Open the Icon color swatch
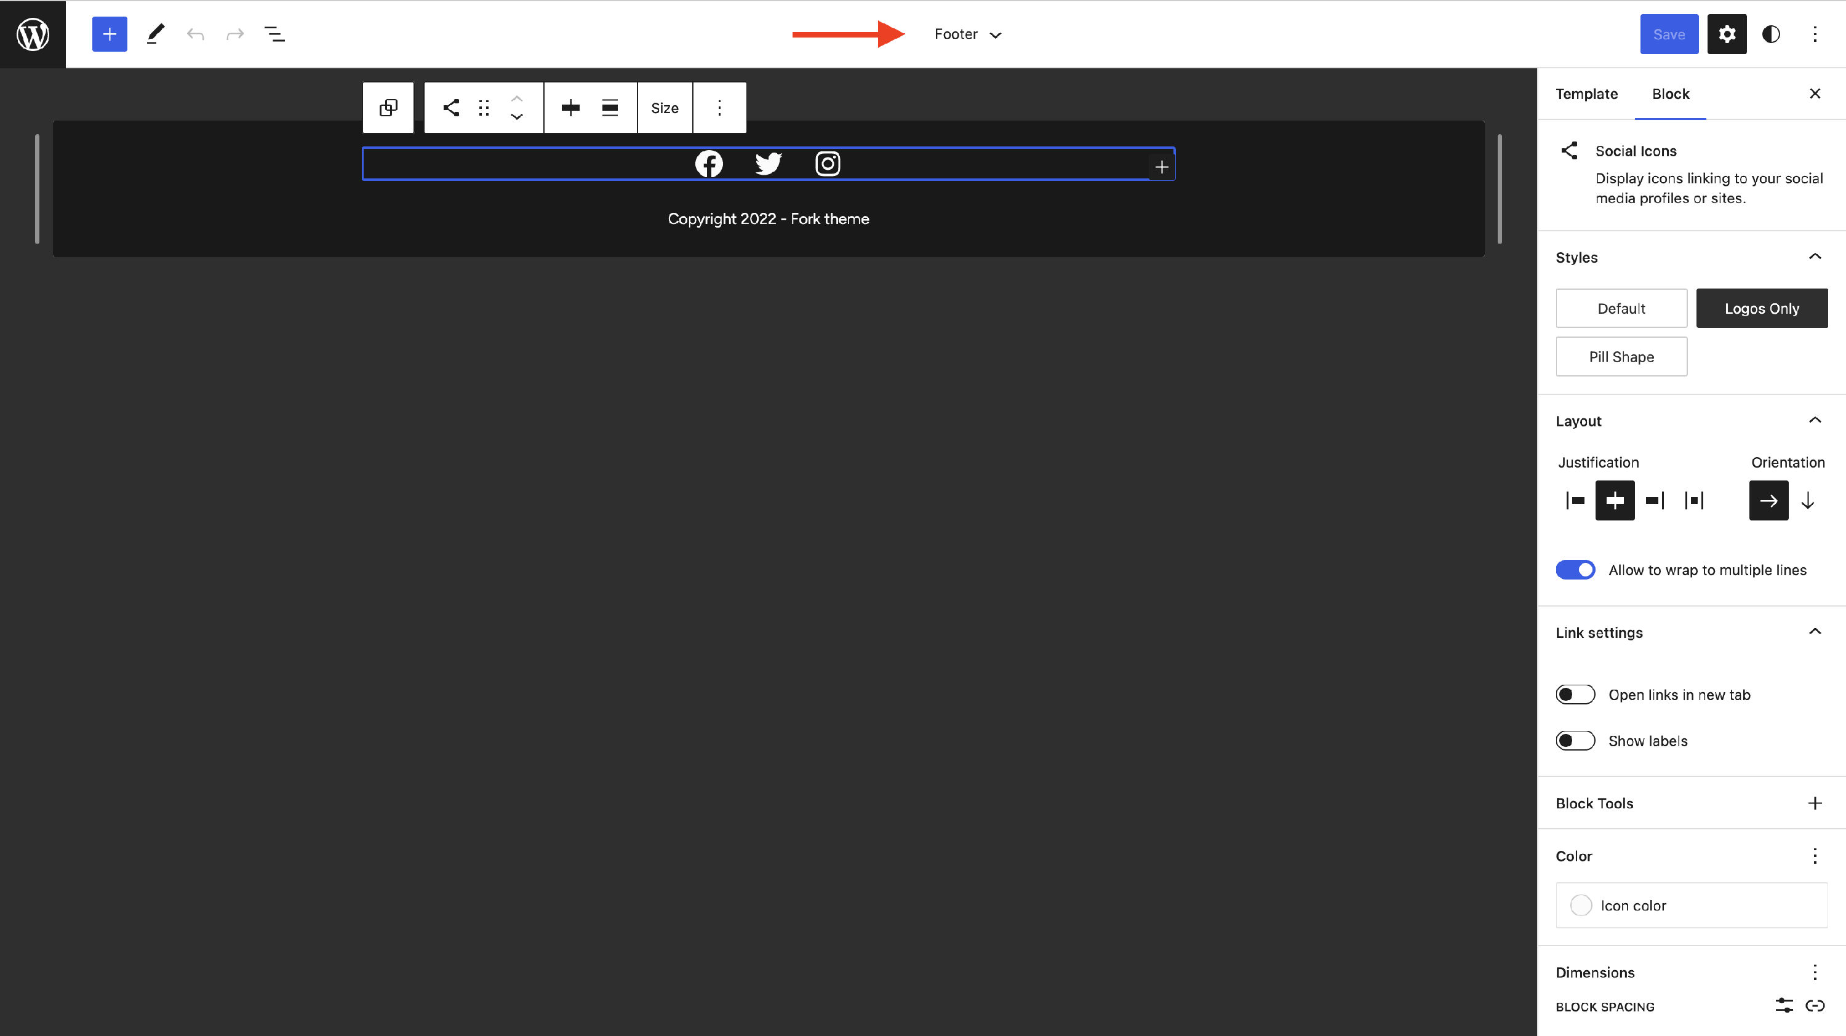 click(x=1581, y=905)
